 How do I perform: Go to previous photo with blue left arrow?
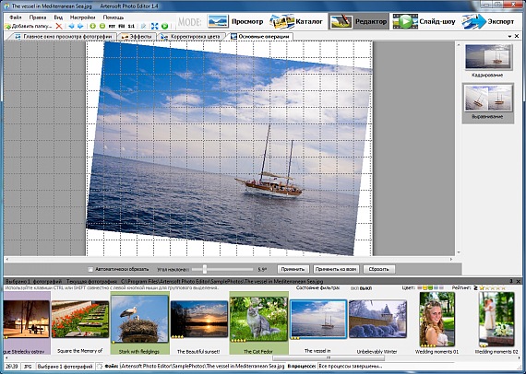[x=71, y=26]
